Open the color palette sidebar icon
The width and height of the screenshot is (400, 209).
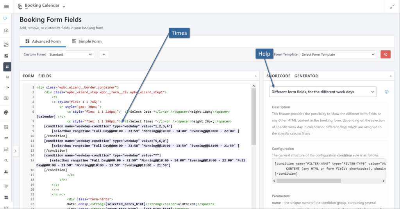6,113
